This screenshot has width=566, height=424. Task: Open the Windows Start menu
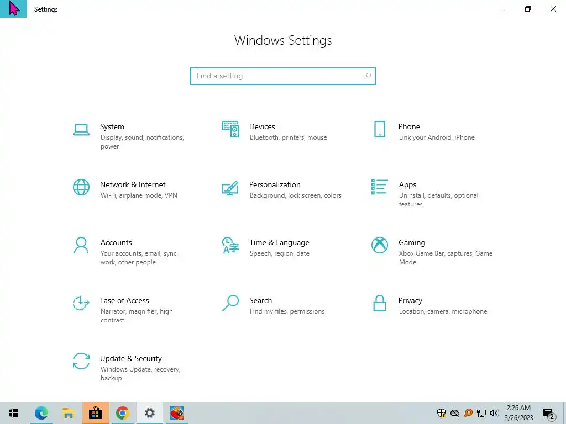point(13,413)
